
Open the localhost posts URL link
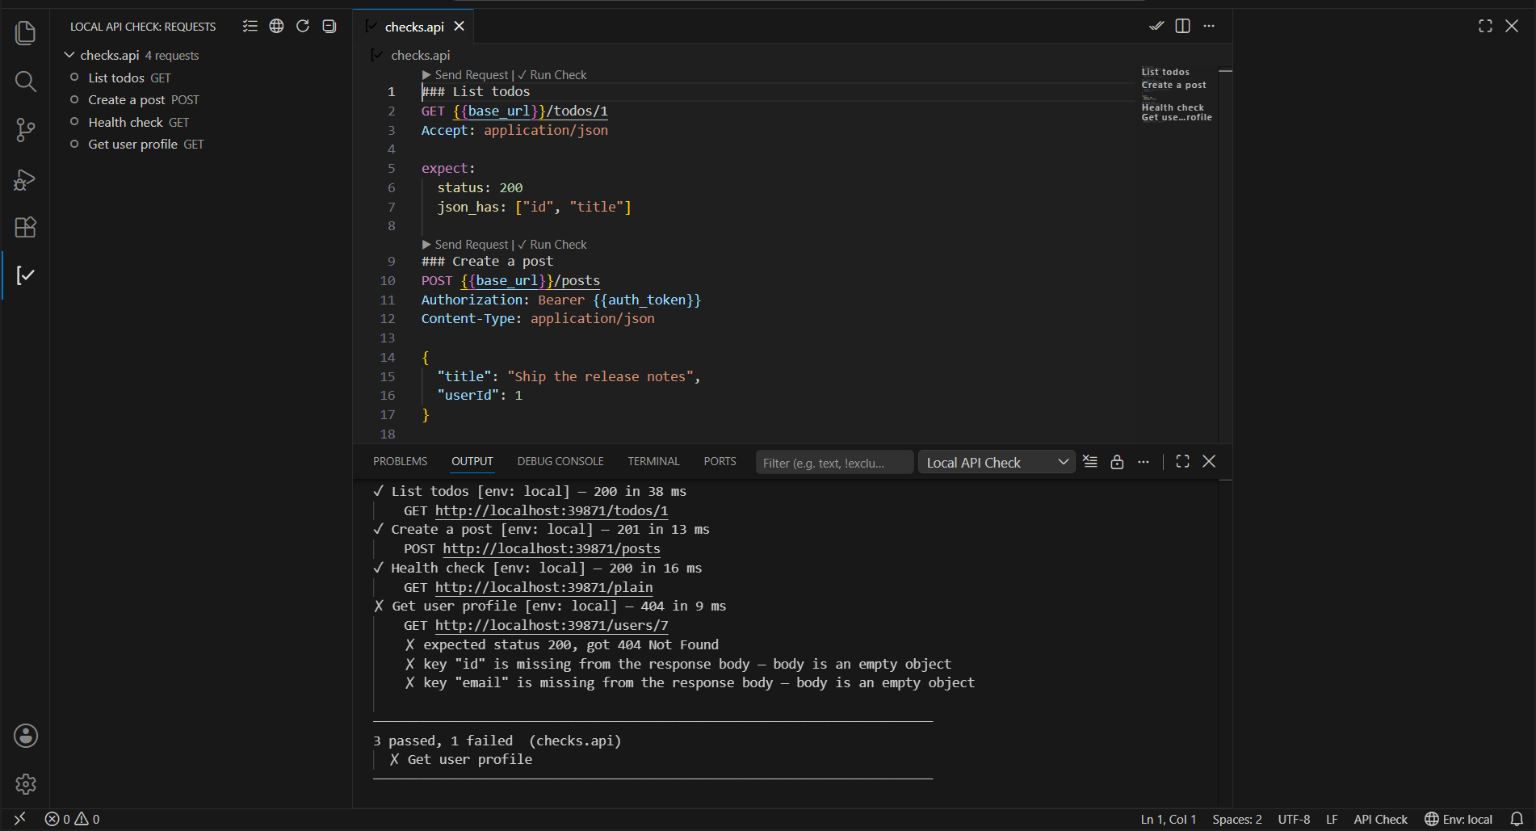coord(552,549)
